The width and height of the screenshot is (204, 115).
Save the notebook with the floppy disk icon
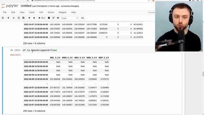[3, 18]
